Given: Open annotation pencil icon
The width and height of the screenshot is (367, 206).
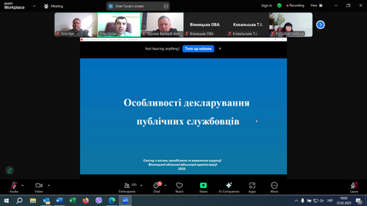Looking at the screenshot, I should pyautogui.click(x=10, y=171).
